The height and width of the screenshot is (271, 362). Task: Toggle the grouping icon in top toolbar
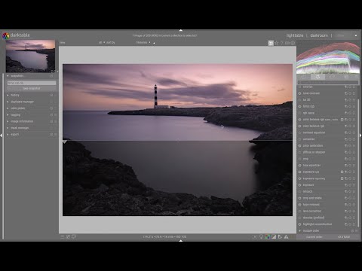pyautogui.click(x=271, y=43)
